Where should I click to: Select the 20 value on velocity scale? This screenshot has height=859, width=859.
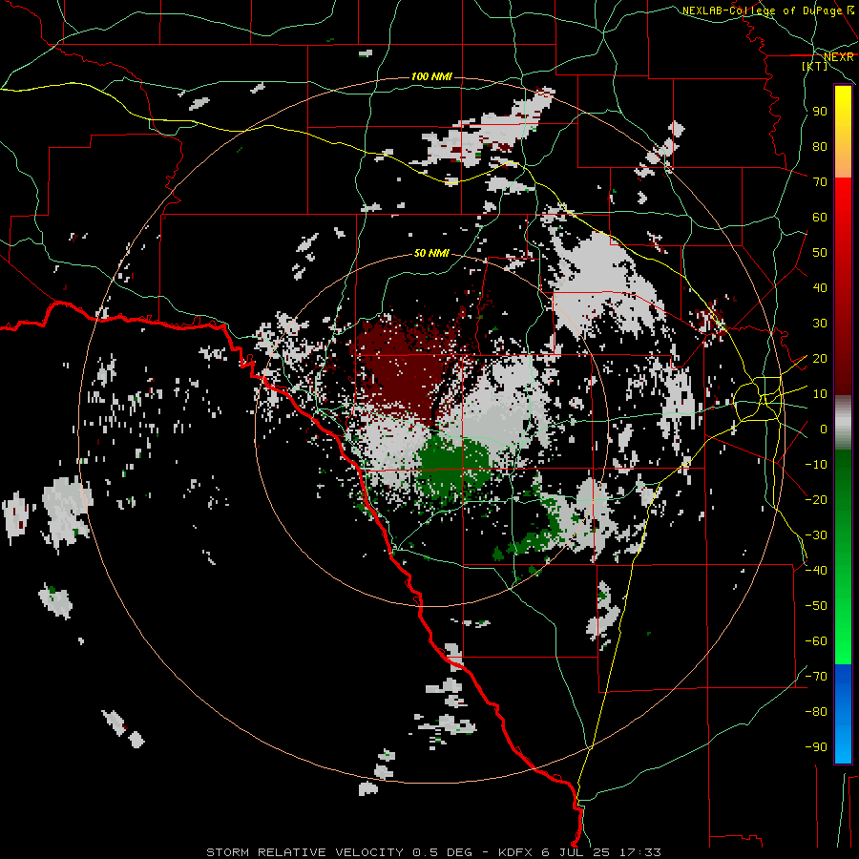[x=820, y=358]
